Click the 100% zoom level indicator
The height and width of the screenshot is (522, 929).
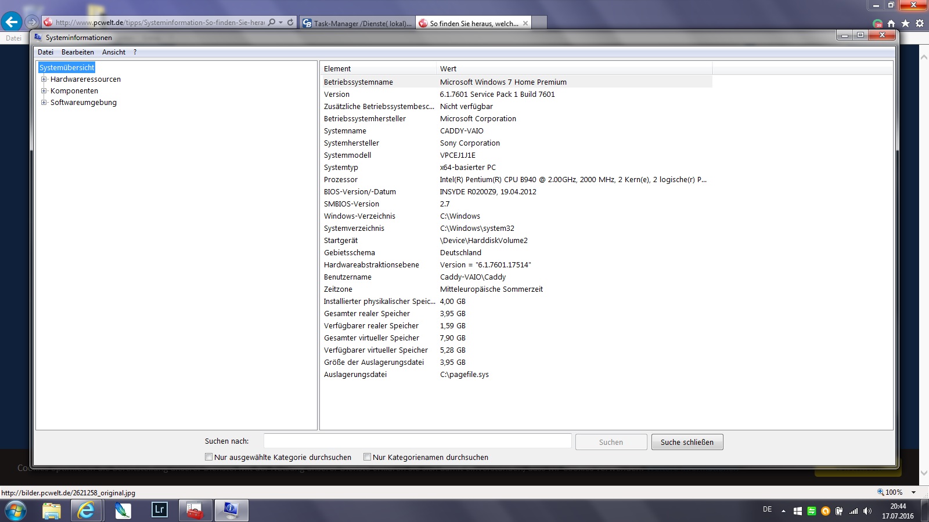[890, 492]
